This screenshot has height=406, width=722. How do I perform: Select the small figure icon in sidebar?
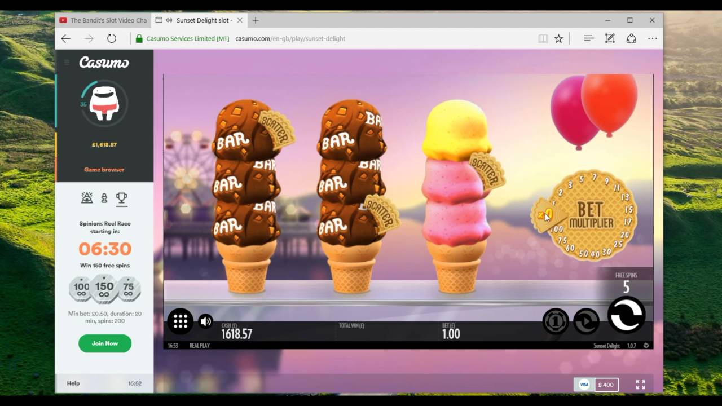[104, 198]
